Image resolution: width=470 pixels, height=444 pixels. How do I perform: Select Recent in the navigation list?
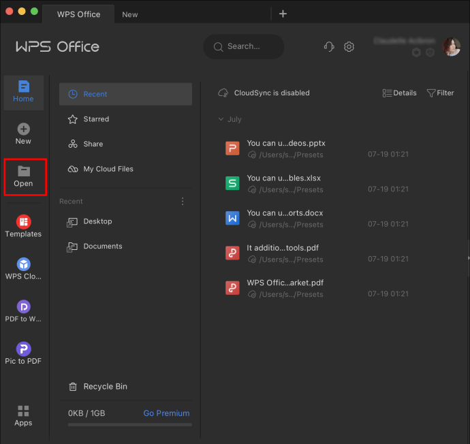pos(125,94)
